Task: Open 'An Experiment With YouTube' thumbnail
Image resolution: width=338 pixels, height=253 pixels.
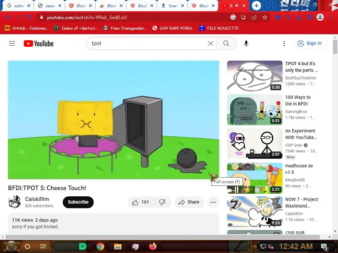Action: pyautogui.click(x=254, y=143)
